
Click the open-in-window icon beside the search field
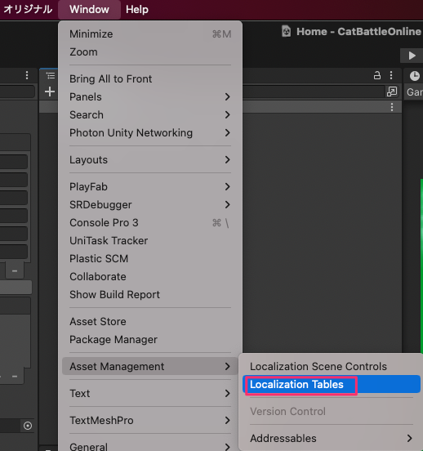[392, 92]
